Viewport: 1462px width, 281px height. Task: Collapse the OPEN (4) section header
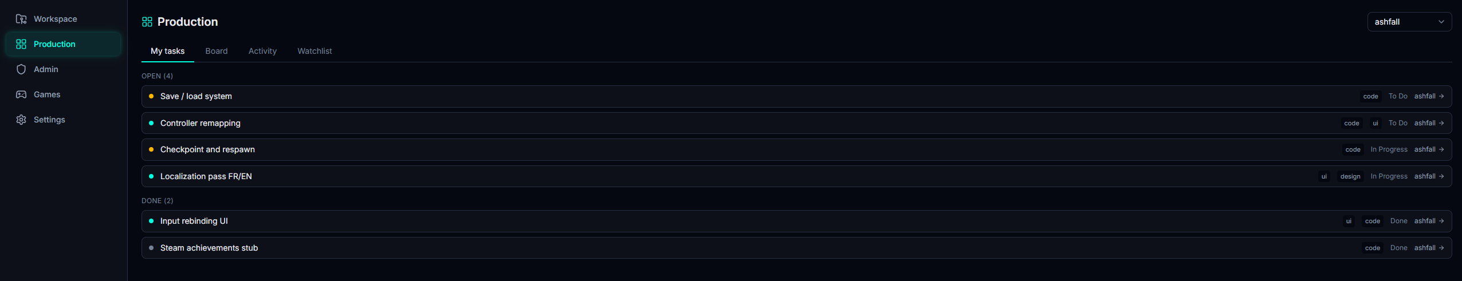pyautogui.click(x=157, y=76)
